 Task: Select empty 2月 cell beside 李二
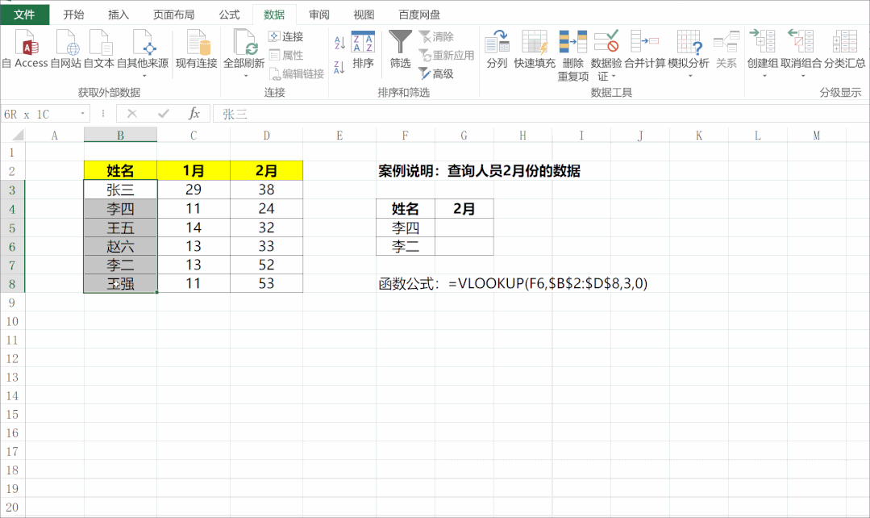464,247
